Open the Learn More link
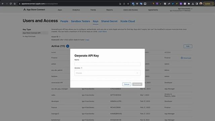Viewport: 215px width, 121px height. [102, 32]
